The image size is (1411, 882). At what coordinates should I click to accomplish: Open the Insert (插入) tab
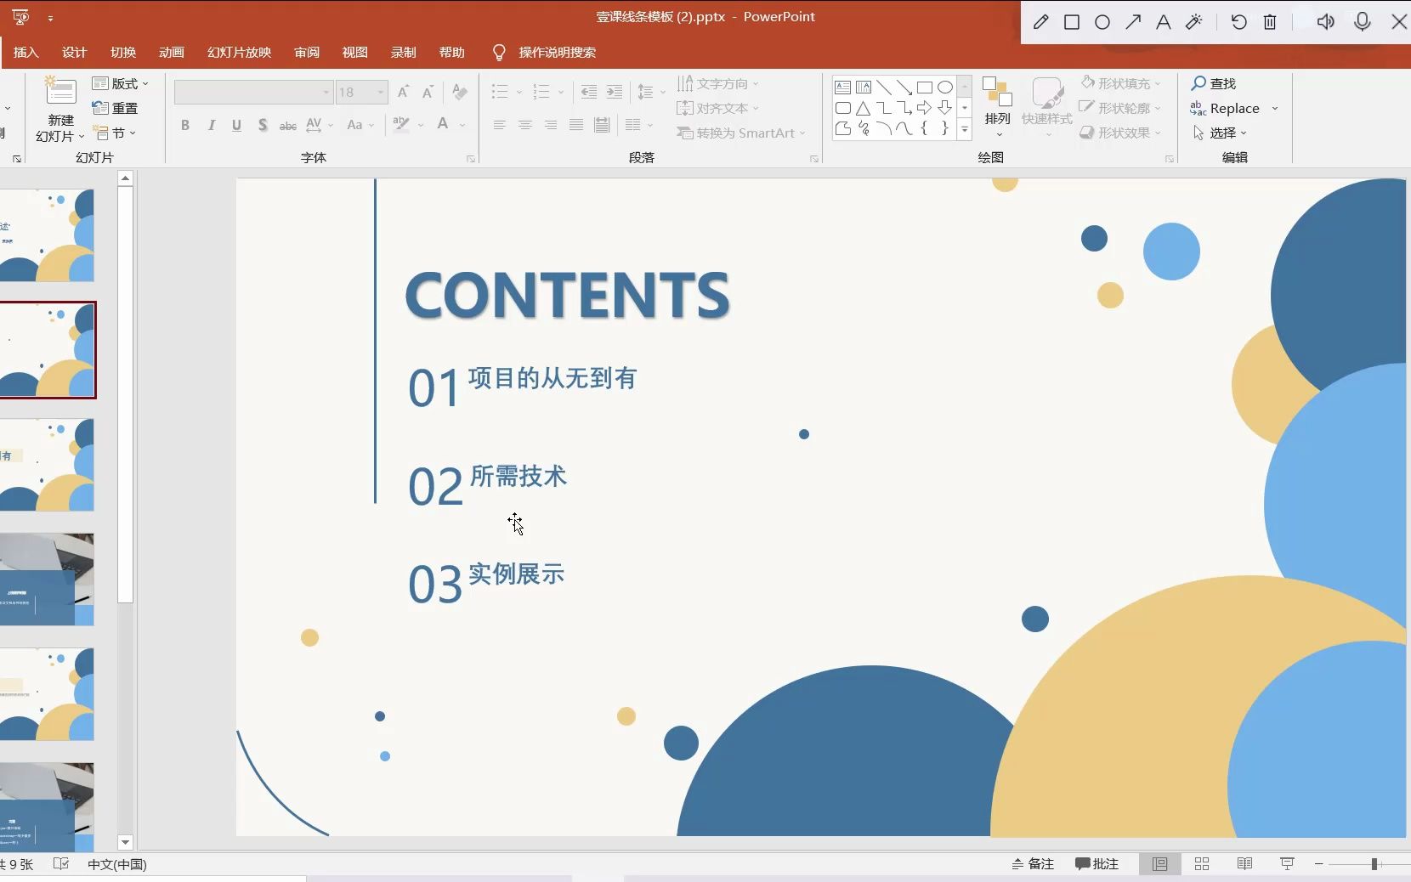[x=26, y=52]
